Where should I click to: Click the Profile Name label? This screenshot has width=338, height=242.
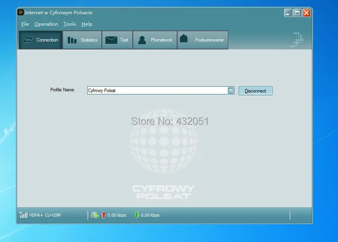click(63, 90)
